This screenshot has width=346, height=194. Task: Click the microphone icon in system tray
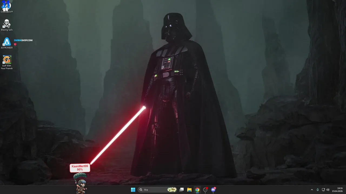tap(318, 190)
